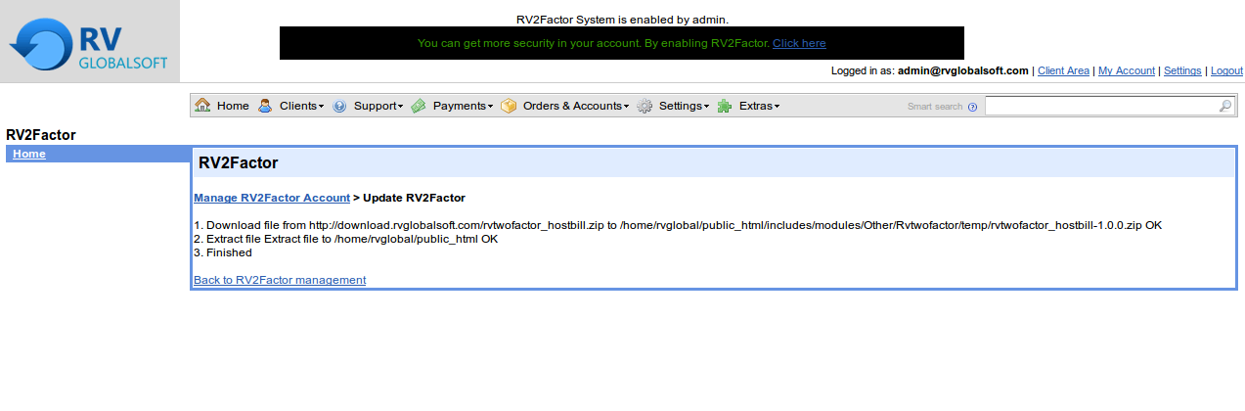The image size is (1245, 411).
Task: Click the Extras puzzle piece icon
Action: point(725,106)
